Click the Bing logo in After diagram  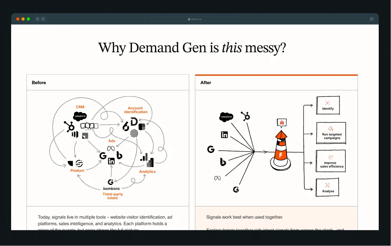(223, 161)
